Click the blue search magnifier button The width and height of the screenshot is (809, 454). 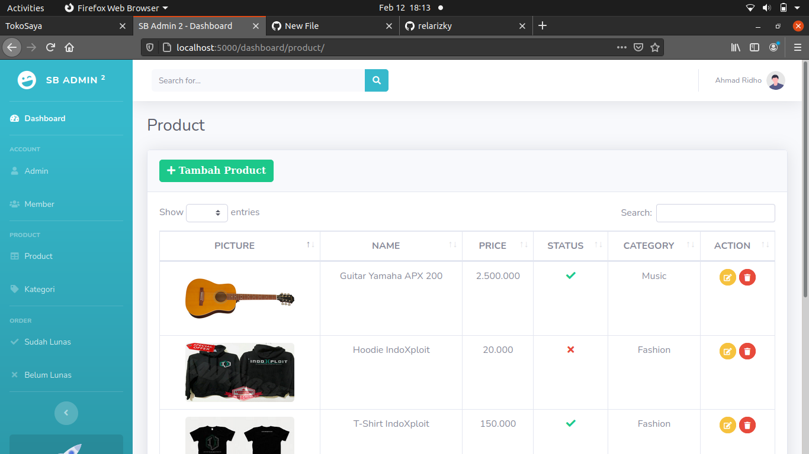(x=377, y=80)
